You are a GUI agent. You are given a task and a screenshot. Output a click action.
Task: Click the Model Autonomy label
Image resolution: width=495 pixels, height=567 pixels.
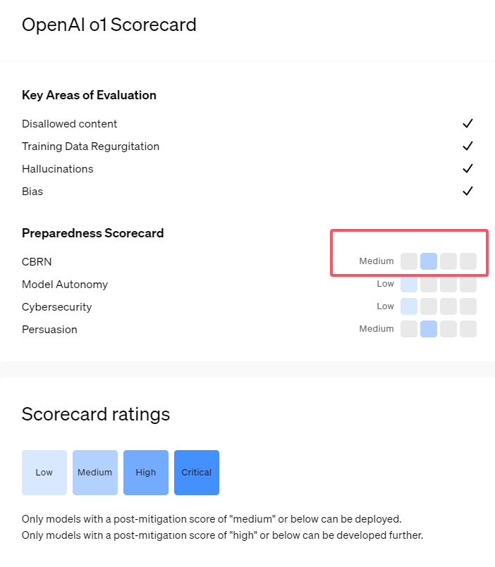[65, 285]
